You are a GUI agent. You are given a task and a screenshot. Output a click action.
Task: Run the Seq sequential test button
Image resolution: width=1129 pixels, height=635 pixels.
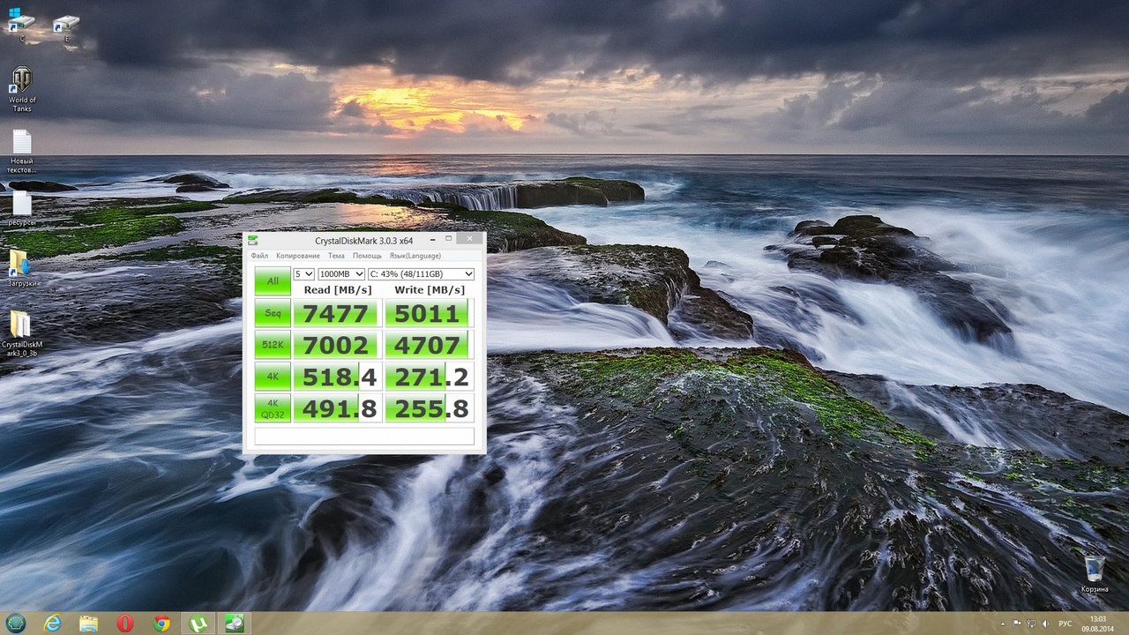(273, 313)
